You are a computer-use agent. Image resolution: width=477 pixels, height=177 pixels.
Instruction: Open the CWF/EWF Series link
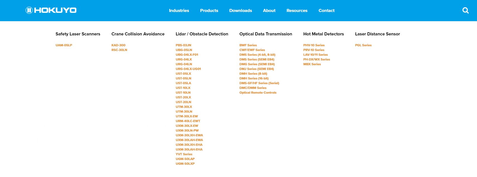[252, 50]
